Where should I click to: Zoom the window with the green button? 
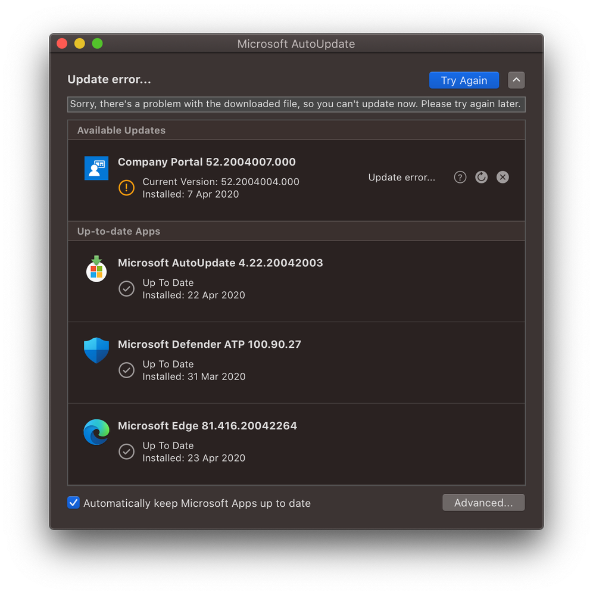[x=97, y=43]
